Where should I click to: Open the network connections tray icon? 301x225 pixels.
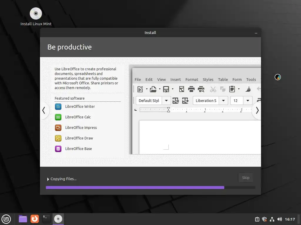[272, 219]
